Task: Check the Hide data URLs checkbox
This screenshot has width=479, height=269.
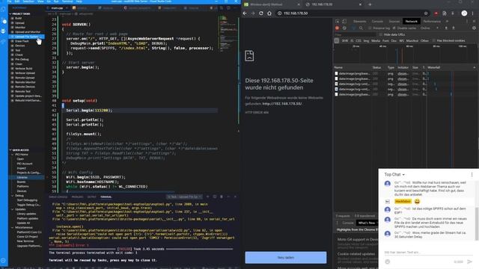Action: [381, 35]
